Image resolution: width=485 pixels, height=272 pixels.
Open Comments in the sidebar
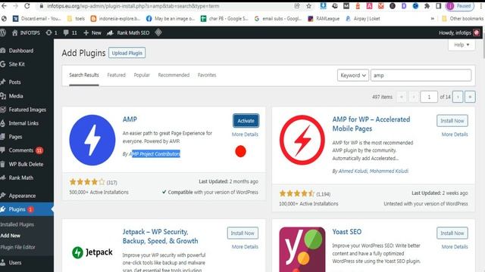[x=21, y=150]
